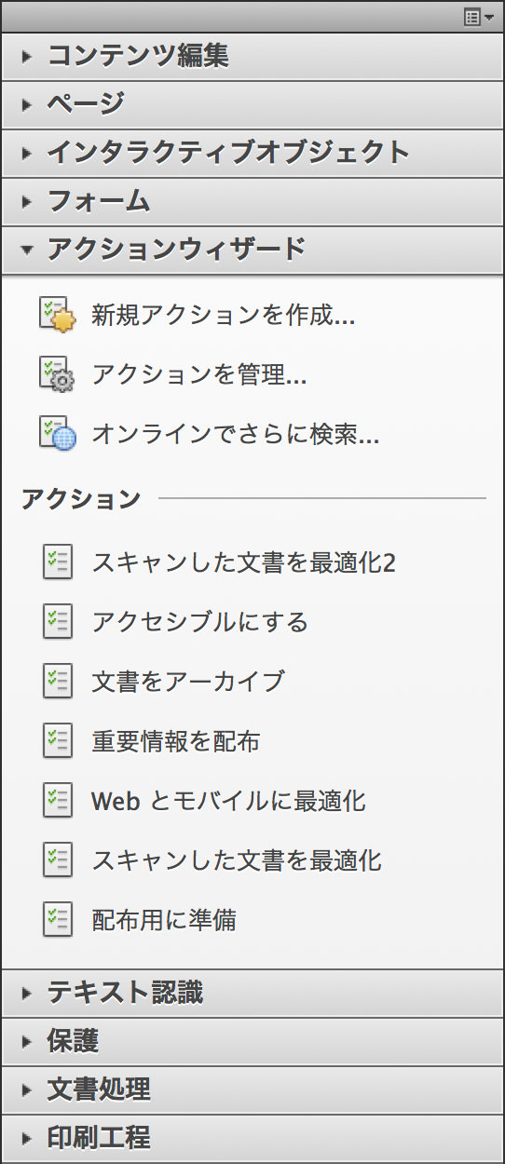Open the 文書処理 section
The image size is (505, 1164).
tap(252, 1090)
